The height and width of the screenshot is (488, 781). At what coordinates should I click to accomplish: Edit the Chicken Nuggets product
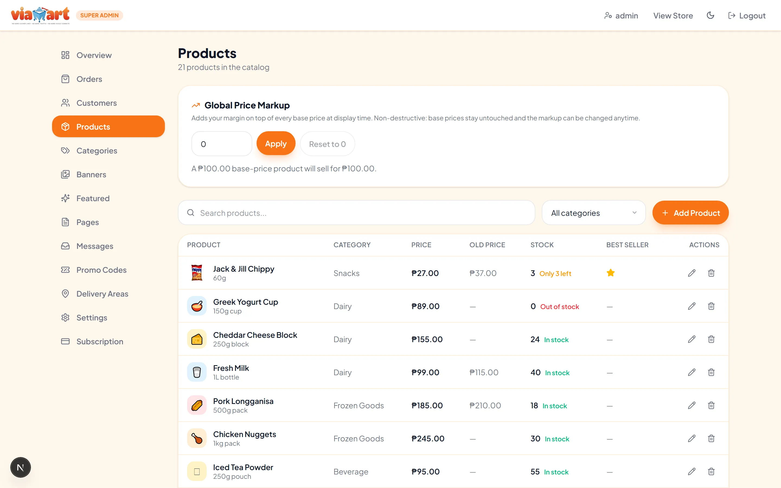(x=691, y=438)
